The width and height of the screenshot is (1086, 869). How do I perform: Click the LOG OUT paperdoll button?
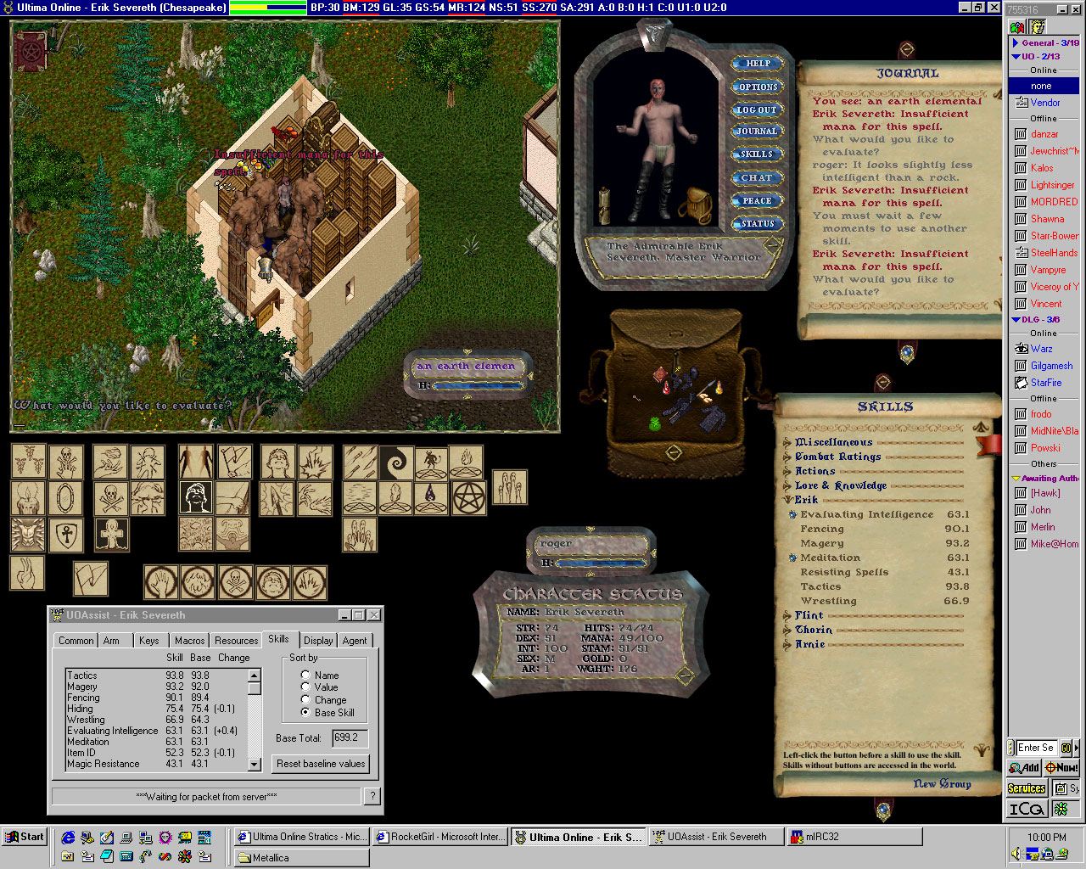click(757, 110)
